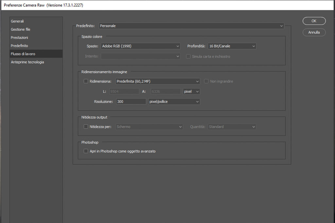Image resolution: width=335 pixels, height=223 pixels.
Task: Open the Spazio Adobe RGB (1998) dropdown
Action: (x=140, y=46)
